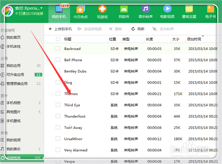Check the Twirl Away ringtone checkbox
The height and width of the screenshot is (164, 222).
tap(58, 127)
